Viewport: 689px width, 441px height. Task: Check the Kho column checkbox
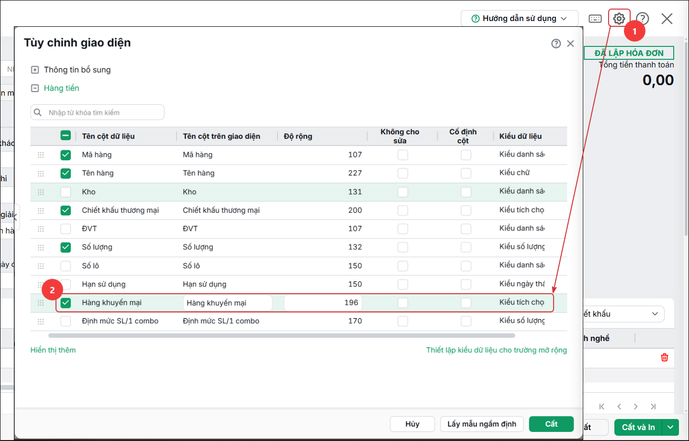click(66, 192)
